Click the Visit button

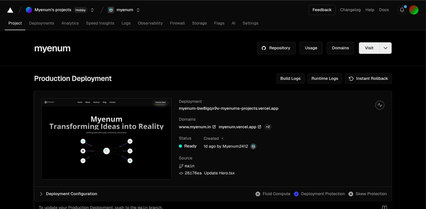pos(369,48)
